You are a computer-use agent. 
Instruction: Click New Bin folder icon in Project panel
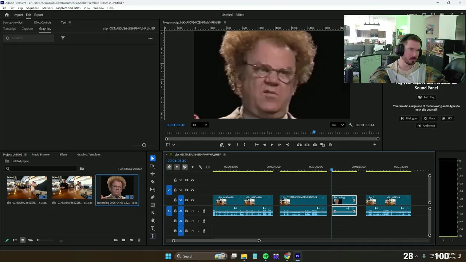coord(123,240)
